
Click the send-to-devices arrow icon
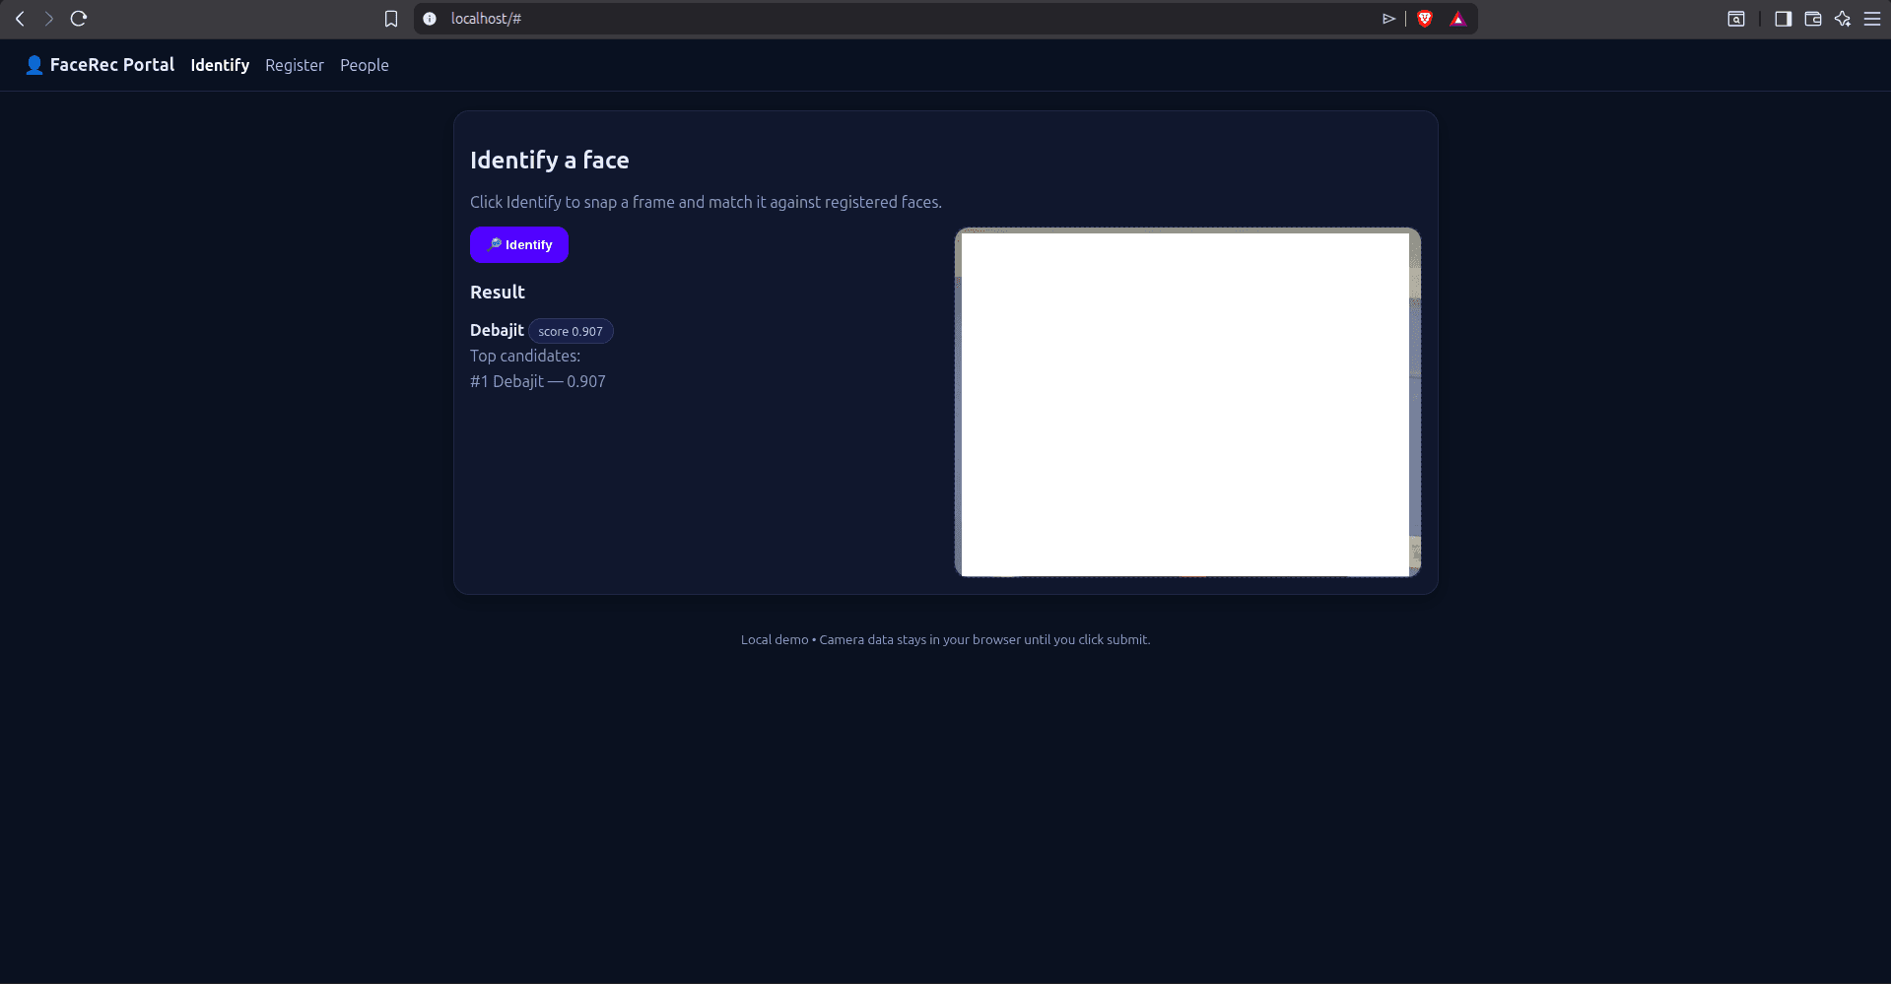pos(1388,19)
